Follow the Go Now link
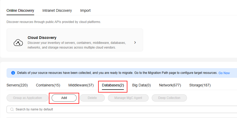Viewport: 237px width, 118px height. click(x=224, y=73)
